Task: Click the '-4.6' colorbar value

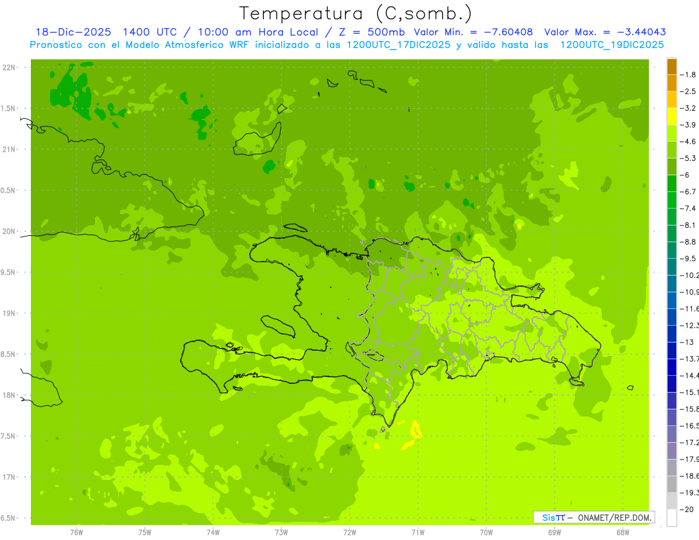Action: click(x=688, y=142)
